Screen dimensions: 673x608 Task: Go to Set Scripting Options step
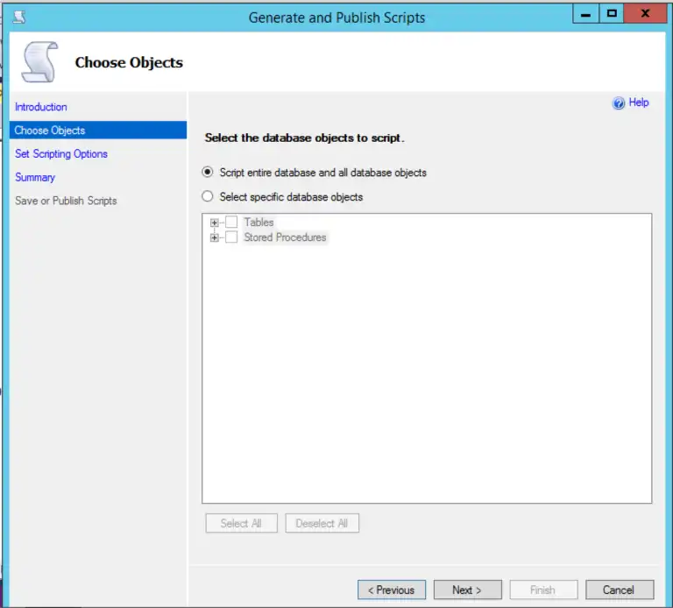(61, 154)
